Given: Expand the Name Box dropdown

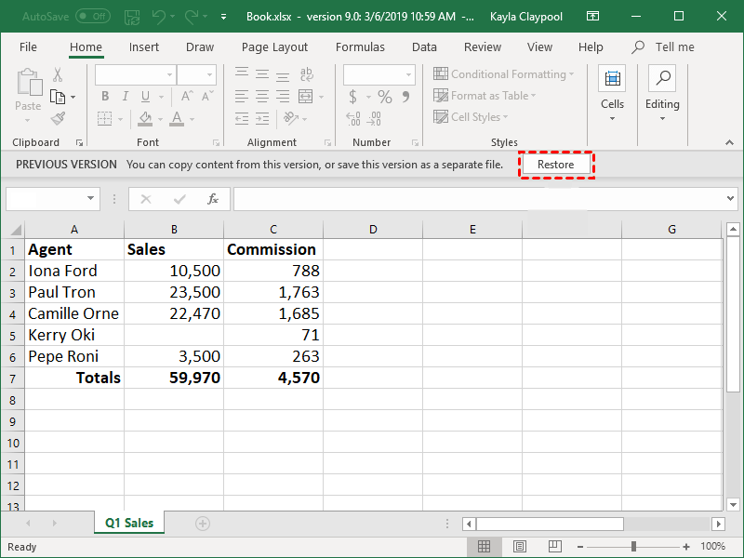Looking at the screenshot, I should (x=91, y=199).
